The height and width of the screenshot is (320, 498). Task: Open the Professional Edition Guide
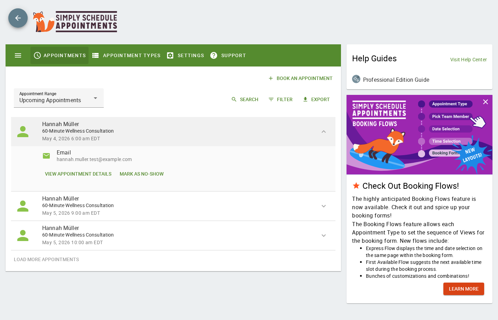point(396,80)
